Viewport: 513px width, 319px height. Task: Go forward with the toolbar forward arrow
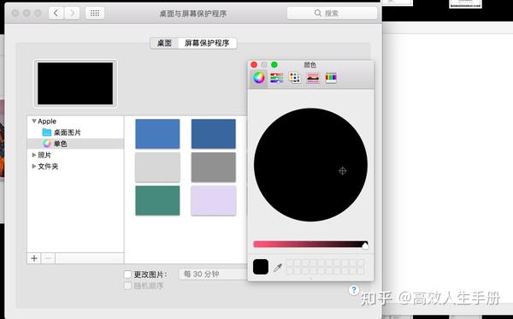pos(72,13)
